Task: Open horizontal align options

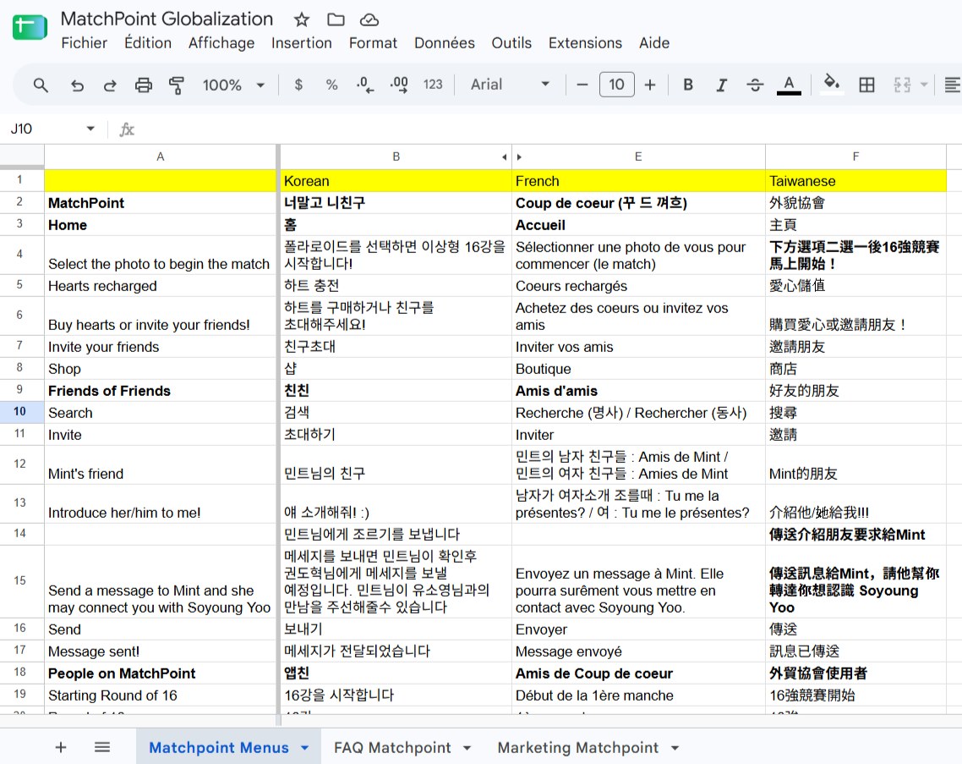Action: [952, 85]
